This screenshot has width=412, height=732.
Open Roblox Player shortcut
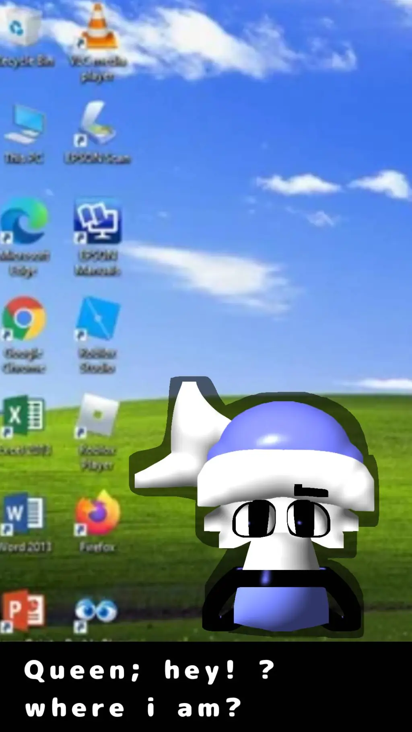[97, 416]
